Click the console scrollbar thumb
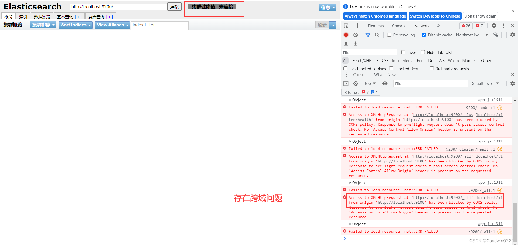The width and height of the screenshot is (518, 245). pos(515,222)
